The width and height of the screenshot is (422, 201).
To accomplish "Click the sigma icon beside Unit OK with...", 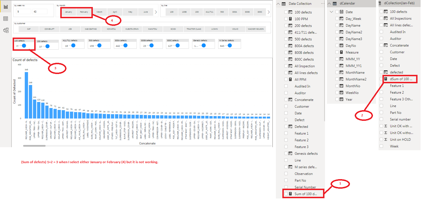I will pyautogui.click(x=386, y=126).
